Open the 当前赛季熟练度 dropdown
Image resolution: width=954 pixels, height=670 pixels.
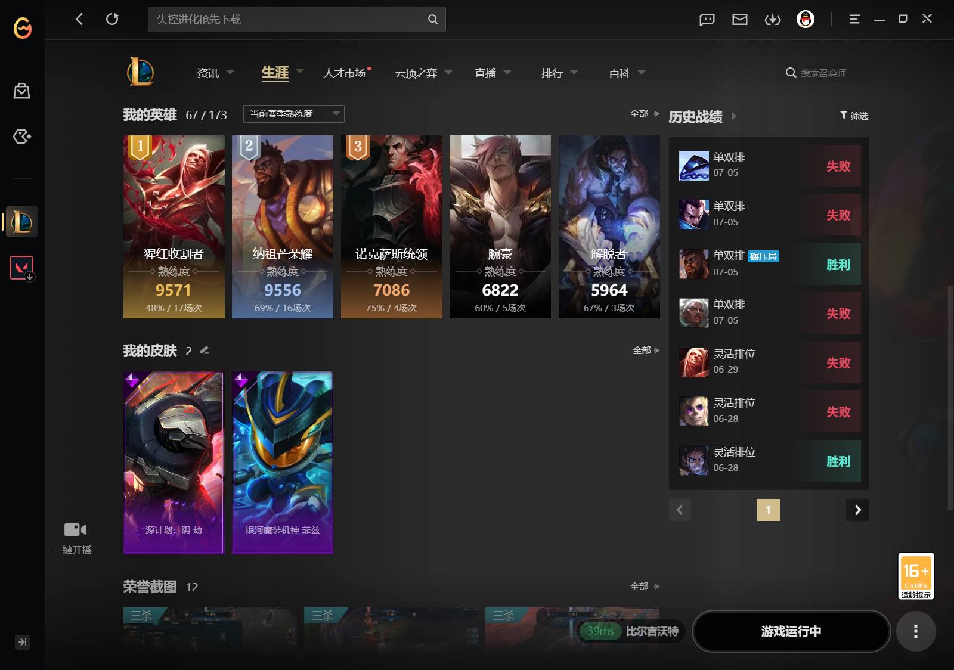[x=294, y=114]
